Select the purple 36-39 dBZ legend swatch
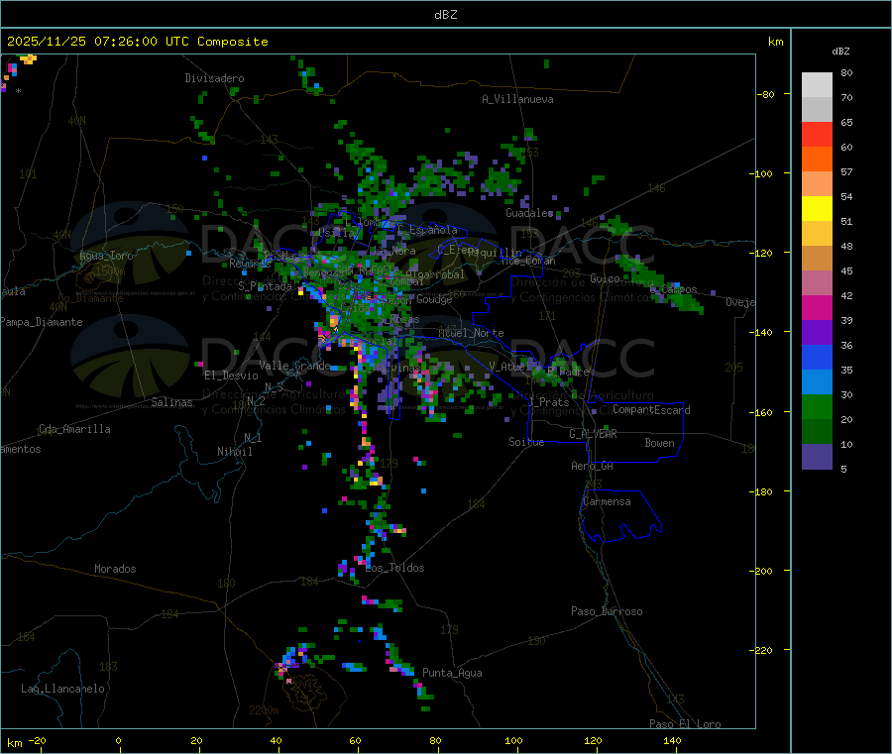Image resolution: width=892 pixels, height=754 pixels. coord(817,333)
